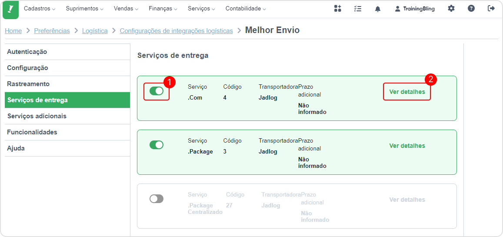Open the notifications bell
Image resolution: width=503 pixels, height=237 pixels.
377,9
